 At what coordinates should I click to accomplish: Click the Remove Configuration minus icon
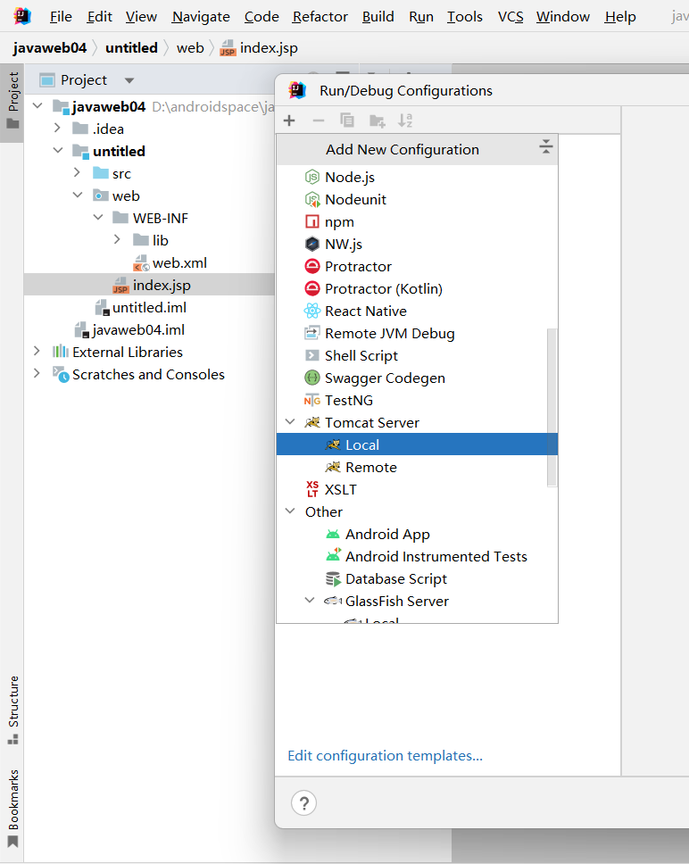click(x=319, y=120)
